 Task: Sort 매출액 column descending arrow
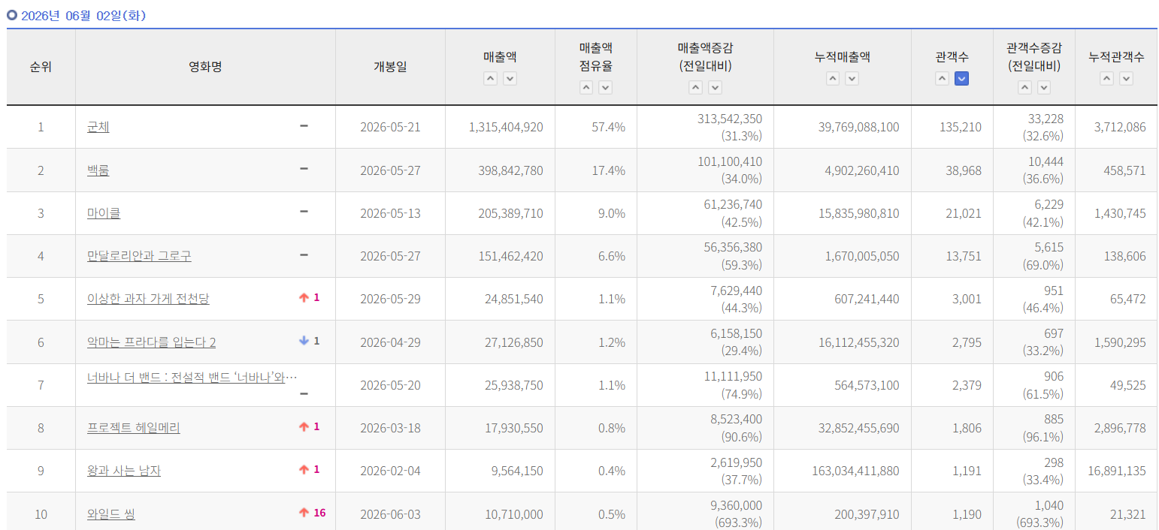click(510, 79)
